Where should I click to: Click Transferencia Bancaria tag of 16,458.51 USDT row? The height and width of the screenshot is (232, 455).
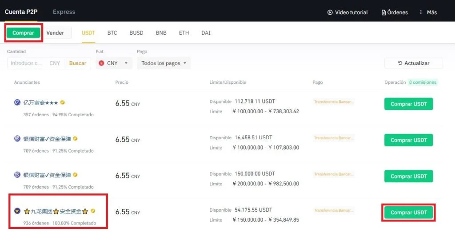(334, 138)
